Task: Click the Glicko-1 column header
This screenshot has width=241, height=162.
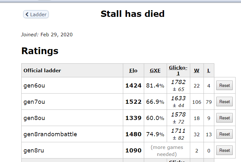Action: click(178, 71)
